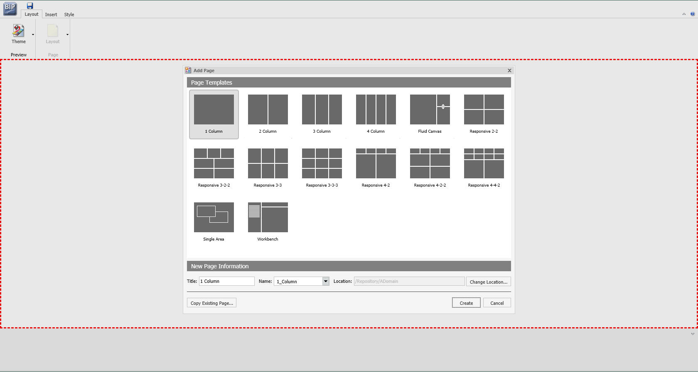Click the Location path field
Image resolution: width=698 pixels, height=372 pixels.
409,281
